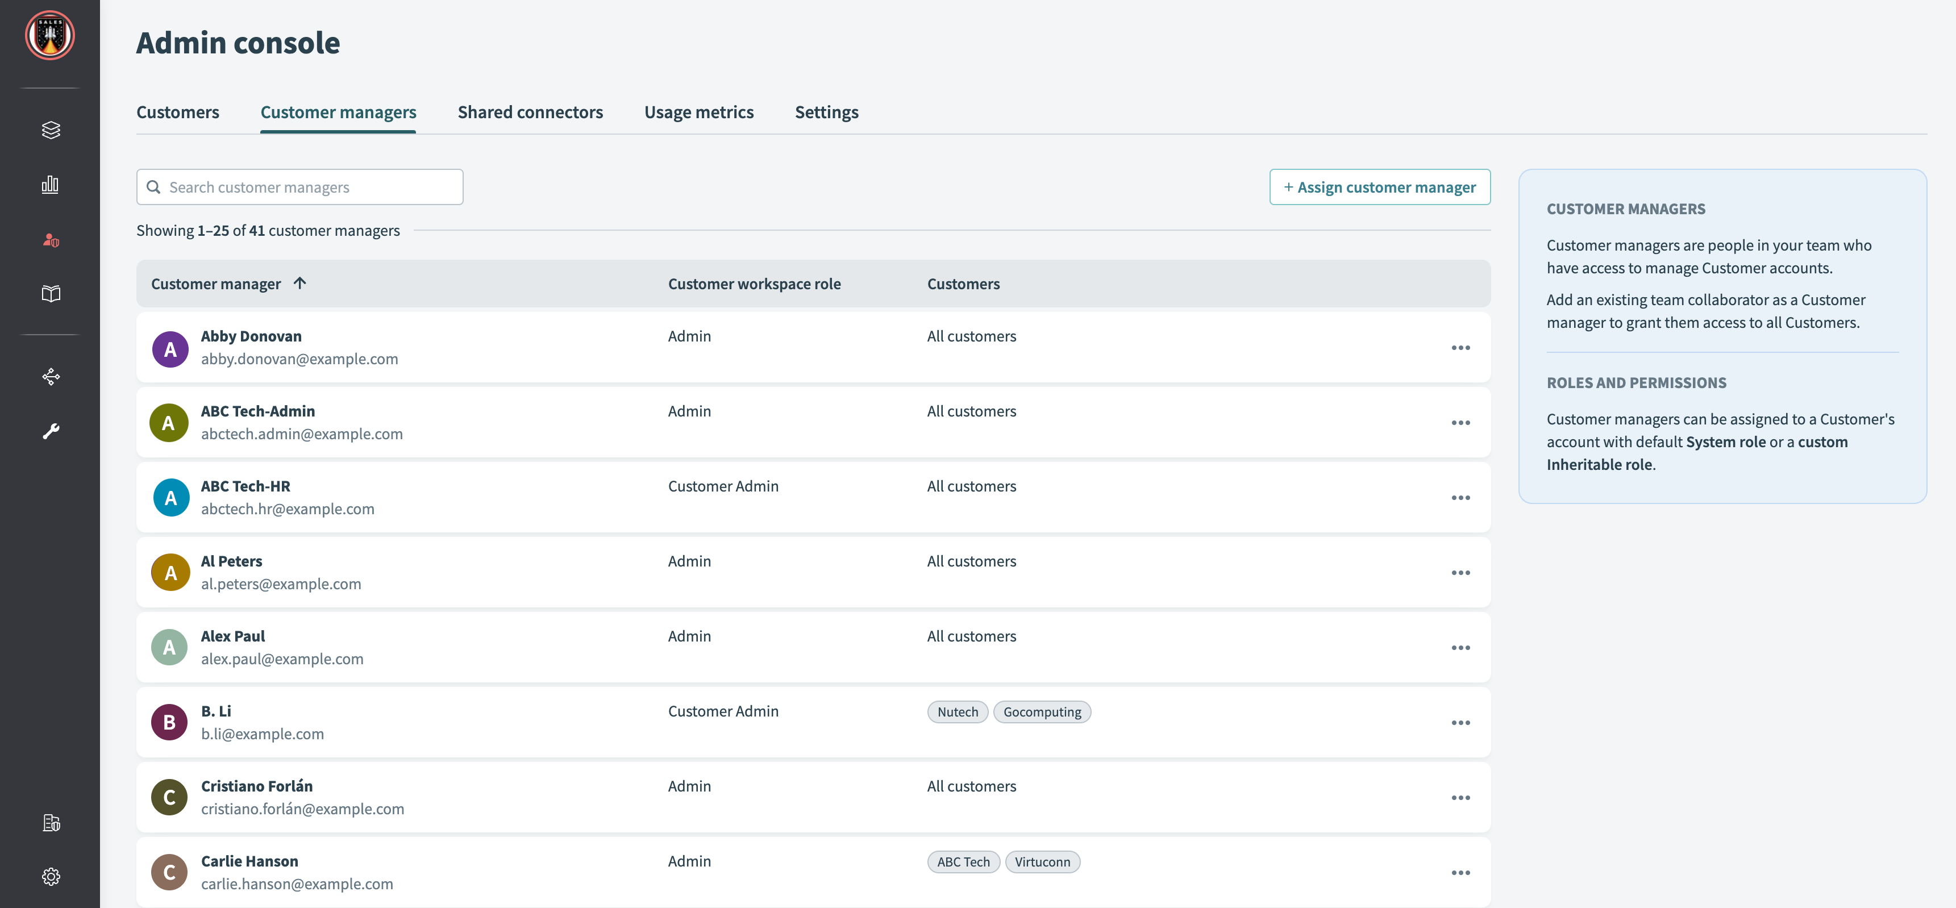
Task: Open the layers stack icon in sidebar
Action: point(51,130)
